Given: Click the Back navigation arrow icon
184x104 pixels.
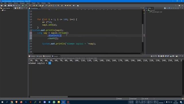Looking at the screenshot, I should coord(70,5).
